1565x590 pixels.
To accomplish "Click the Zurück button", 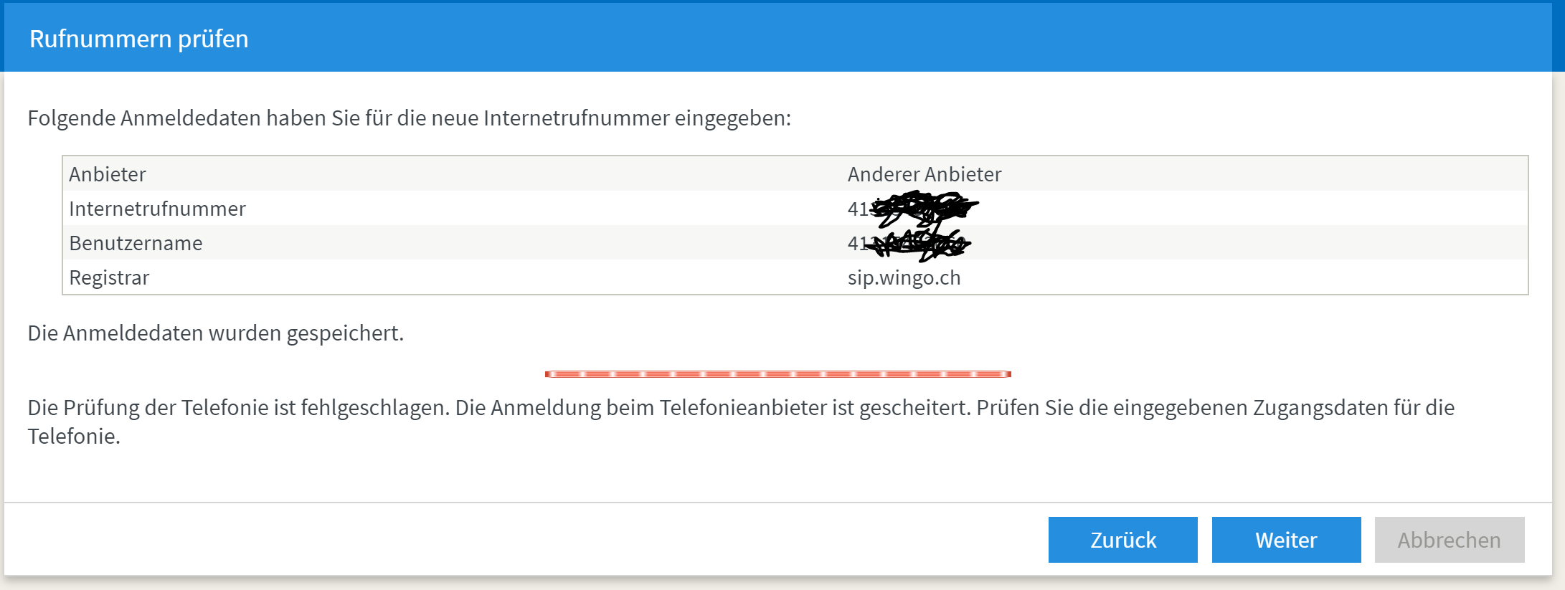I will [1122, 540].
